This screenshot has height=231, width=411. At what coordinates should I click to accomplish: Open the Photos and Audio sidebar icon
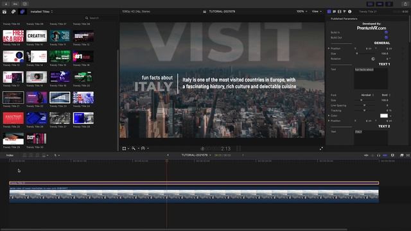[13, 12]
